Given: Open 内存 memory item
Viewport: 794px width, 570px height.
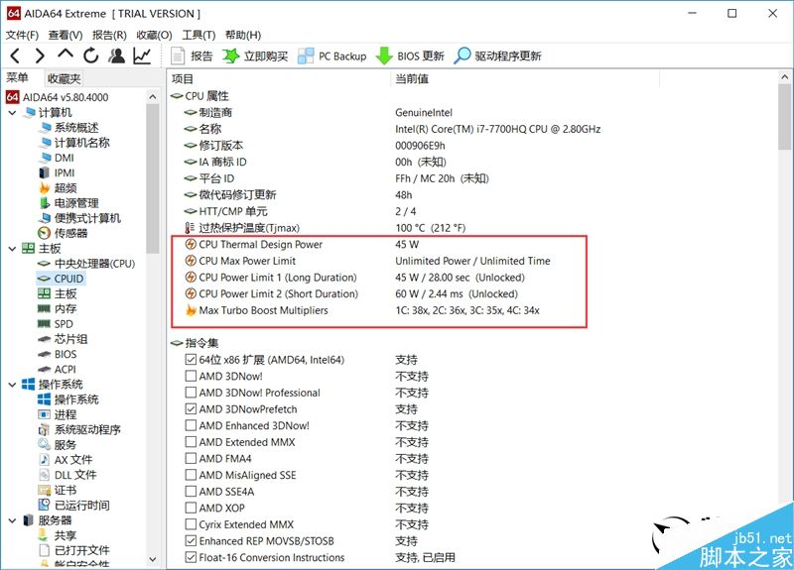Looking at the screenshot, I should [58, 308].
